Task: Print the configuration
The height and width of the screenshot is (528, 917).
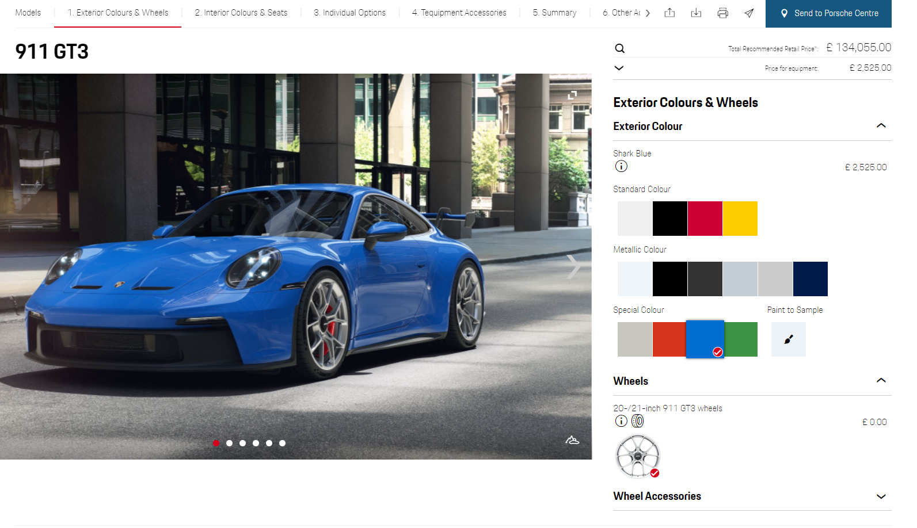Action: pos(722,13)
